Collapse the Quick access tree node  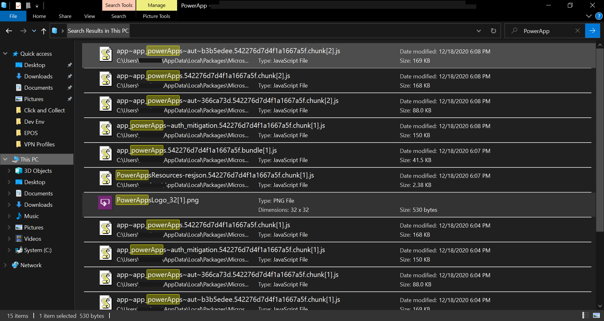[5, 54]
